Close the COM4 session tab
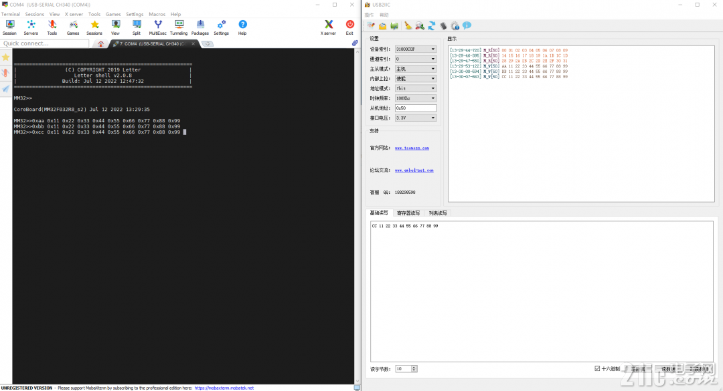This screenshot has width=723, height=391. pos(193,43)
